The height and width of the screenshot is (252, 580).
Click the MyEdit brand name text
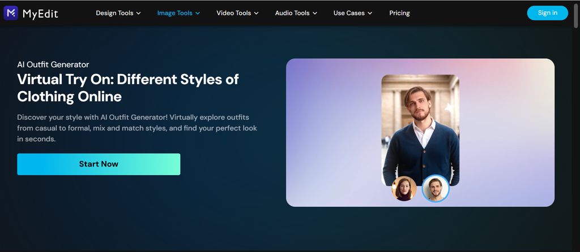pos(40,13)
